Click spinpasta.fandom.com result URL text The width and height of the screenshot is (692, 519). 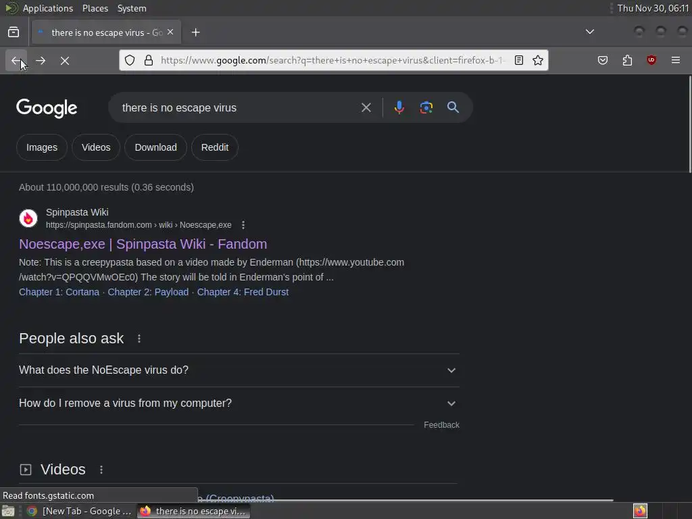139,225
